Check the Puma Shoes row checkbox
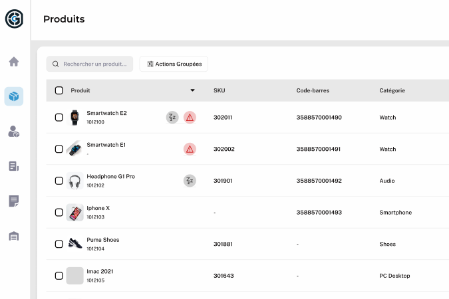The width and height of the screenshot is (449, 299). click(x=59, y=244)
